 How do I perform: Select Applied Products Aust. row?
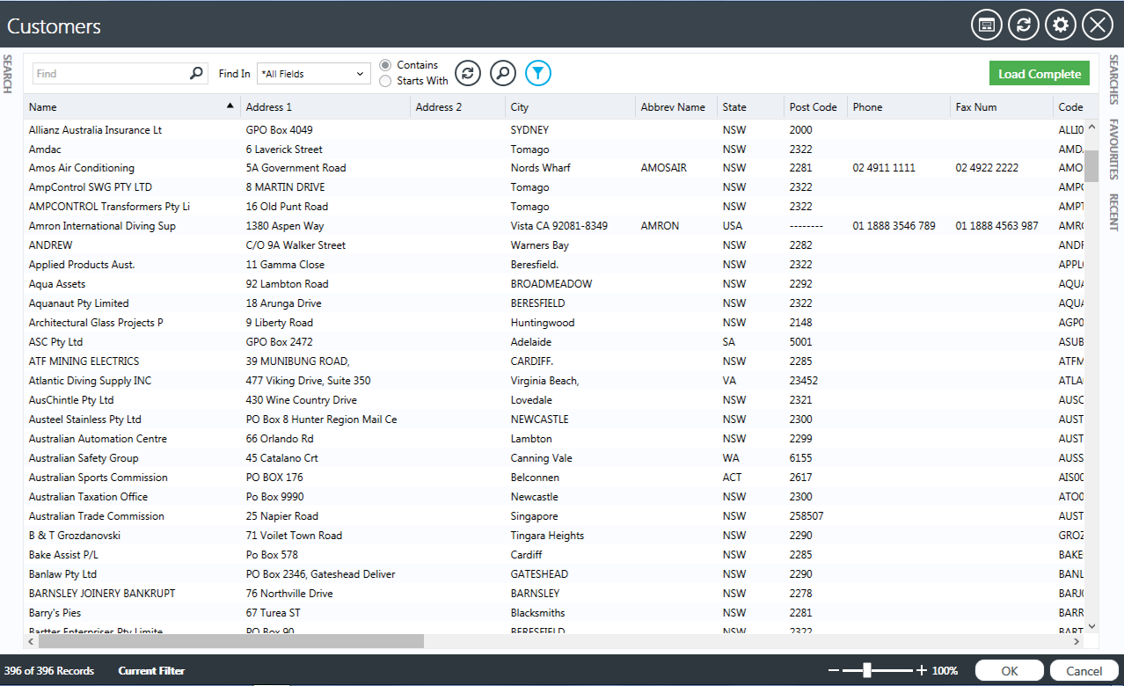coord(554,265)
